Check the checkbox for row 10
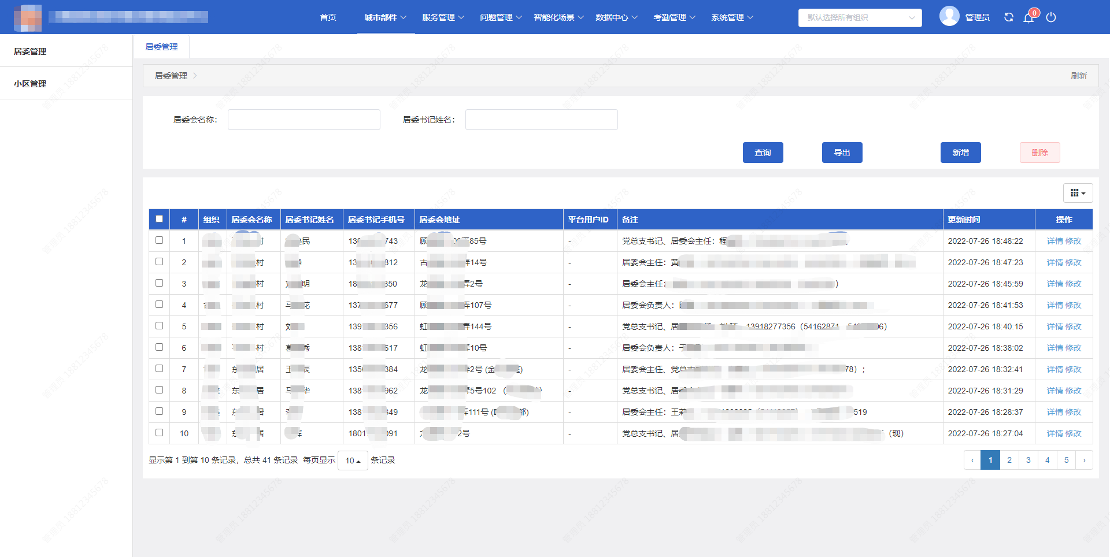The width and height of the screenshot is (1110, 557). (x=159, y=433)
